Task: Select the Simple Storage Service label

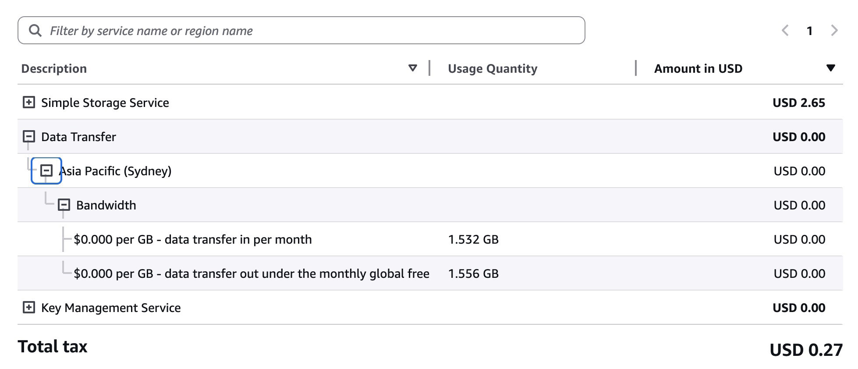Action: coord(105,103)
